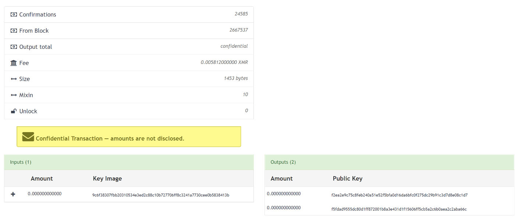Click the bank building icon next to Fee

14,63
